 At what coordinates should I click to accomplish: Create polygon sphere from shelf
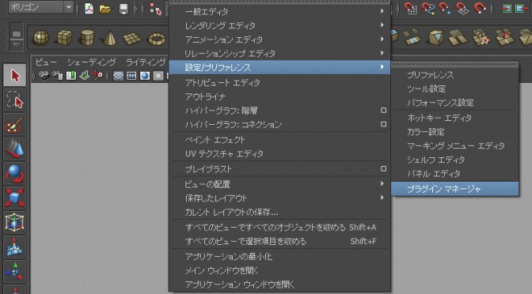click(x=41, y=38)
